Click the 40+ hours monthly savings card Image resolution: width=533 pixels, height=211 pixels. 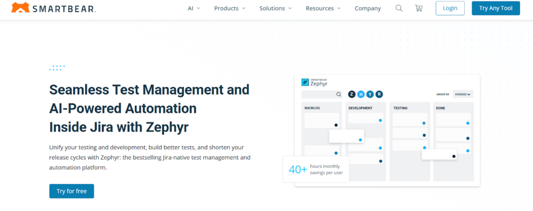(316, 169)
